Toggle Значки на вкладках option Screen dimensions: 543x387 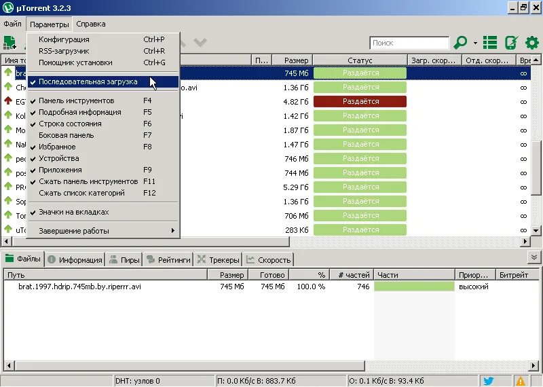[103, 212]
